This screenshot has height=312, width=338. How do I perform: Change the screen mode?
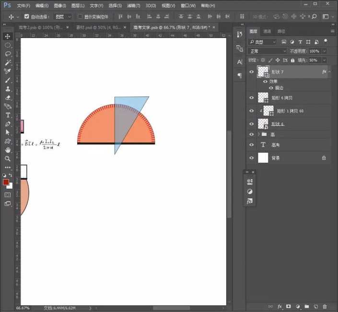pyautogui.click(x=8, y=204)
